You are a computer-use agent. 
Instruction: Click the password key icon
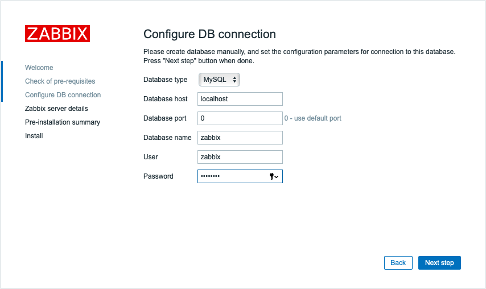click(274, 176)
